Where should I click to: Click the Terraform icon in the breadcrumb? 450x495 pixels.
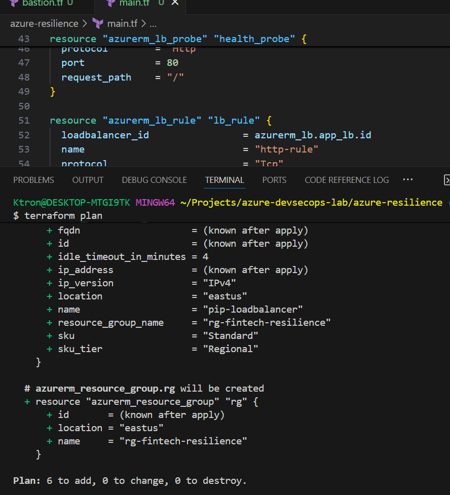(98, 24)
